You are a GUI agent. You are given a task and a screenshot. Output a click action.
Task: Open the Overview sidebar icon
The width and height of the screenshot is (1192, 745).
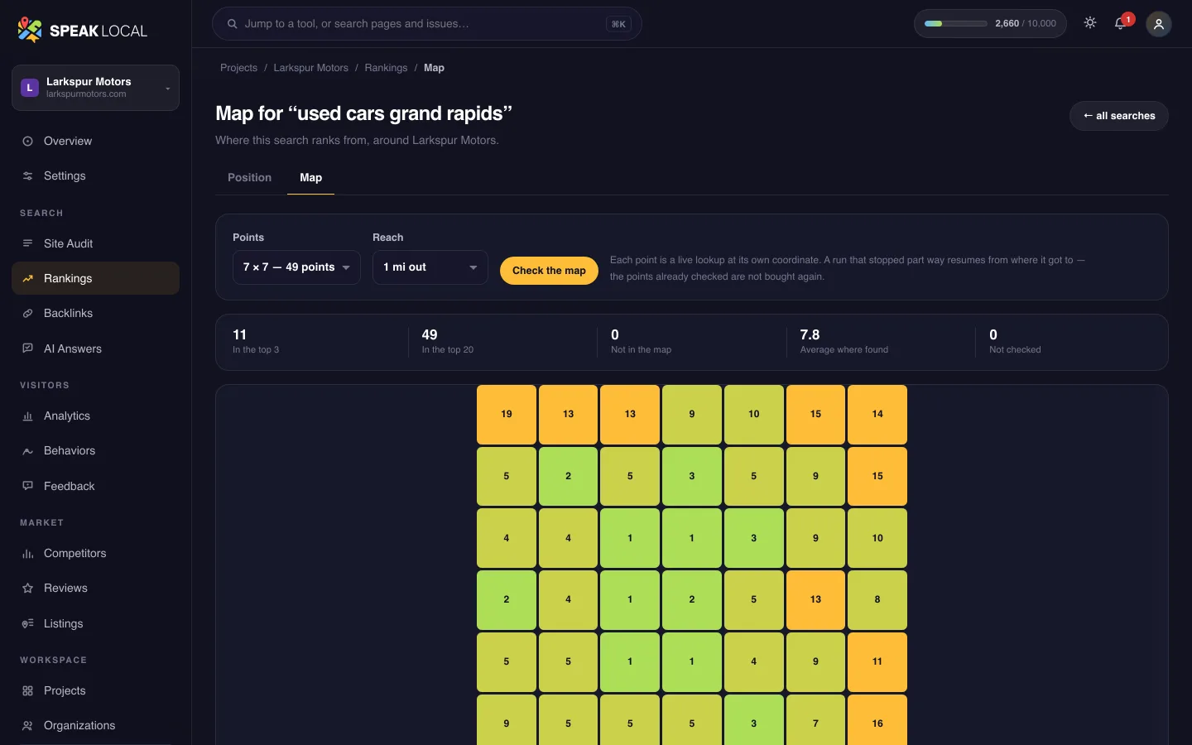pyautogui.click(x=27, y=142)
